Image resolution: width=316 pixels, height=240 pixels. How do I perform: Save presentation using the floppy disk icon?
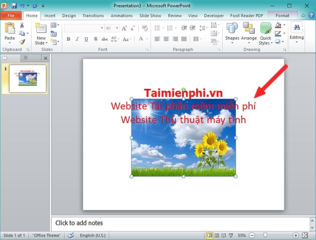click(14, 6)
